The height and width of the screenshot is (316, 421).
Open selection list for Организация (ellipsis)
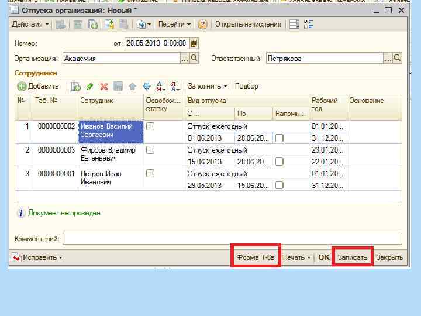point(184,59)
